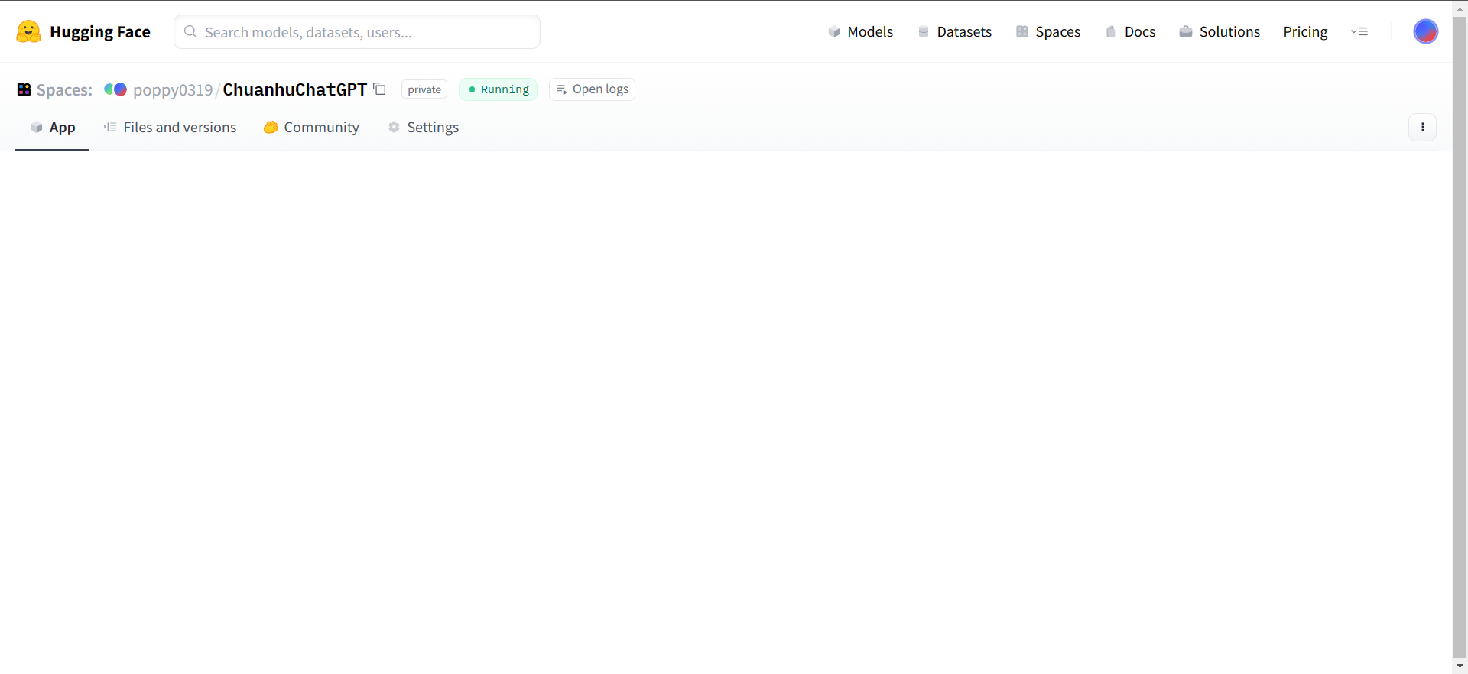
Task: Open logs for the space
Action: [593, 89]
